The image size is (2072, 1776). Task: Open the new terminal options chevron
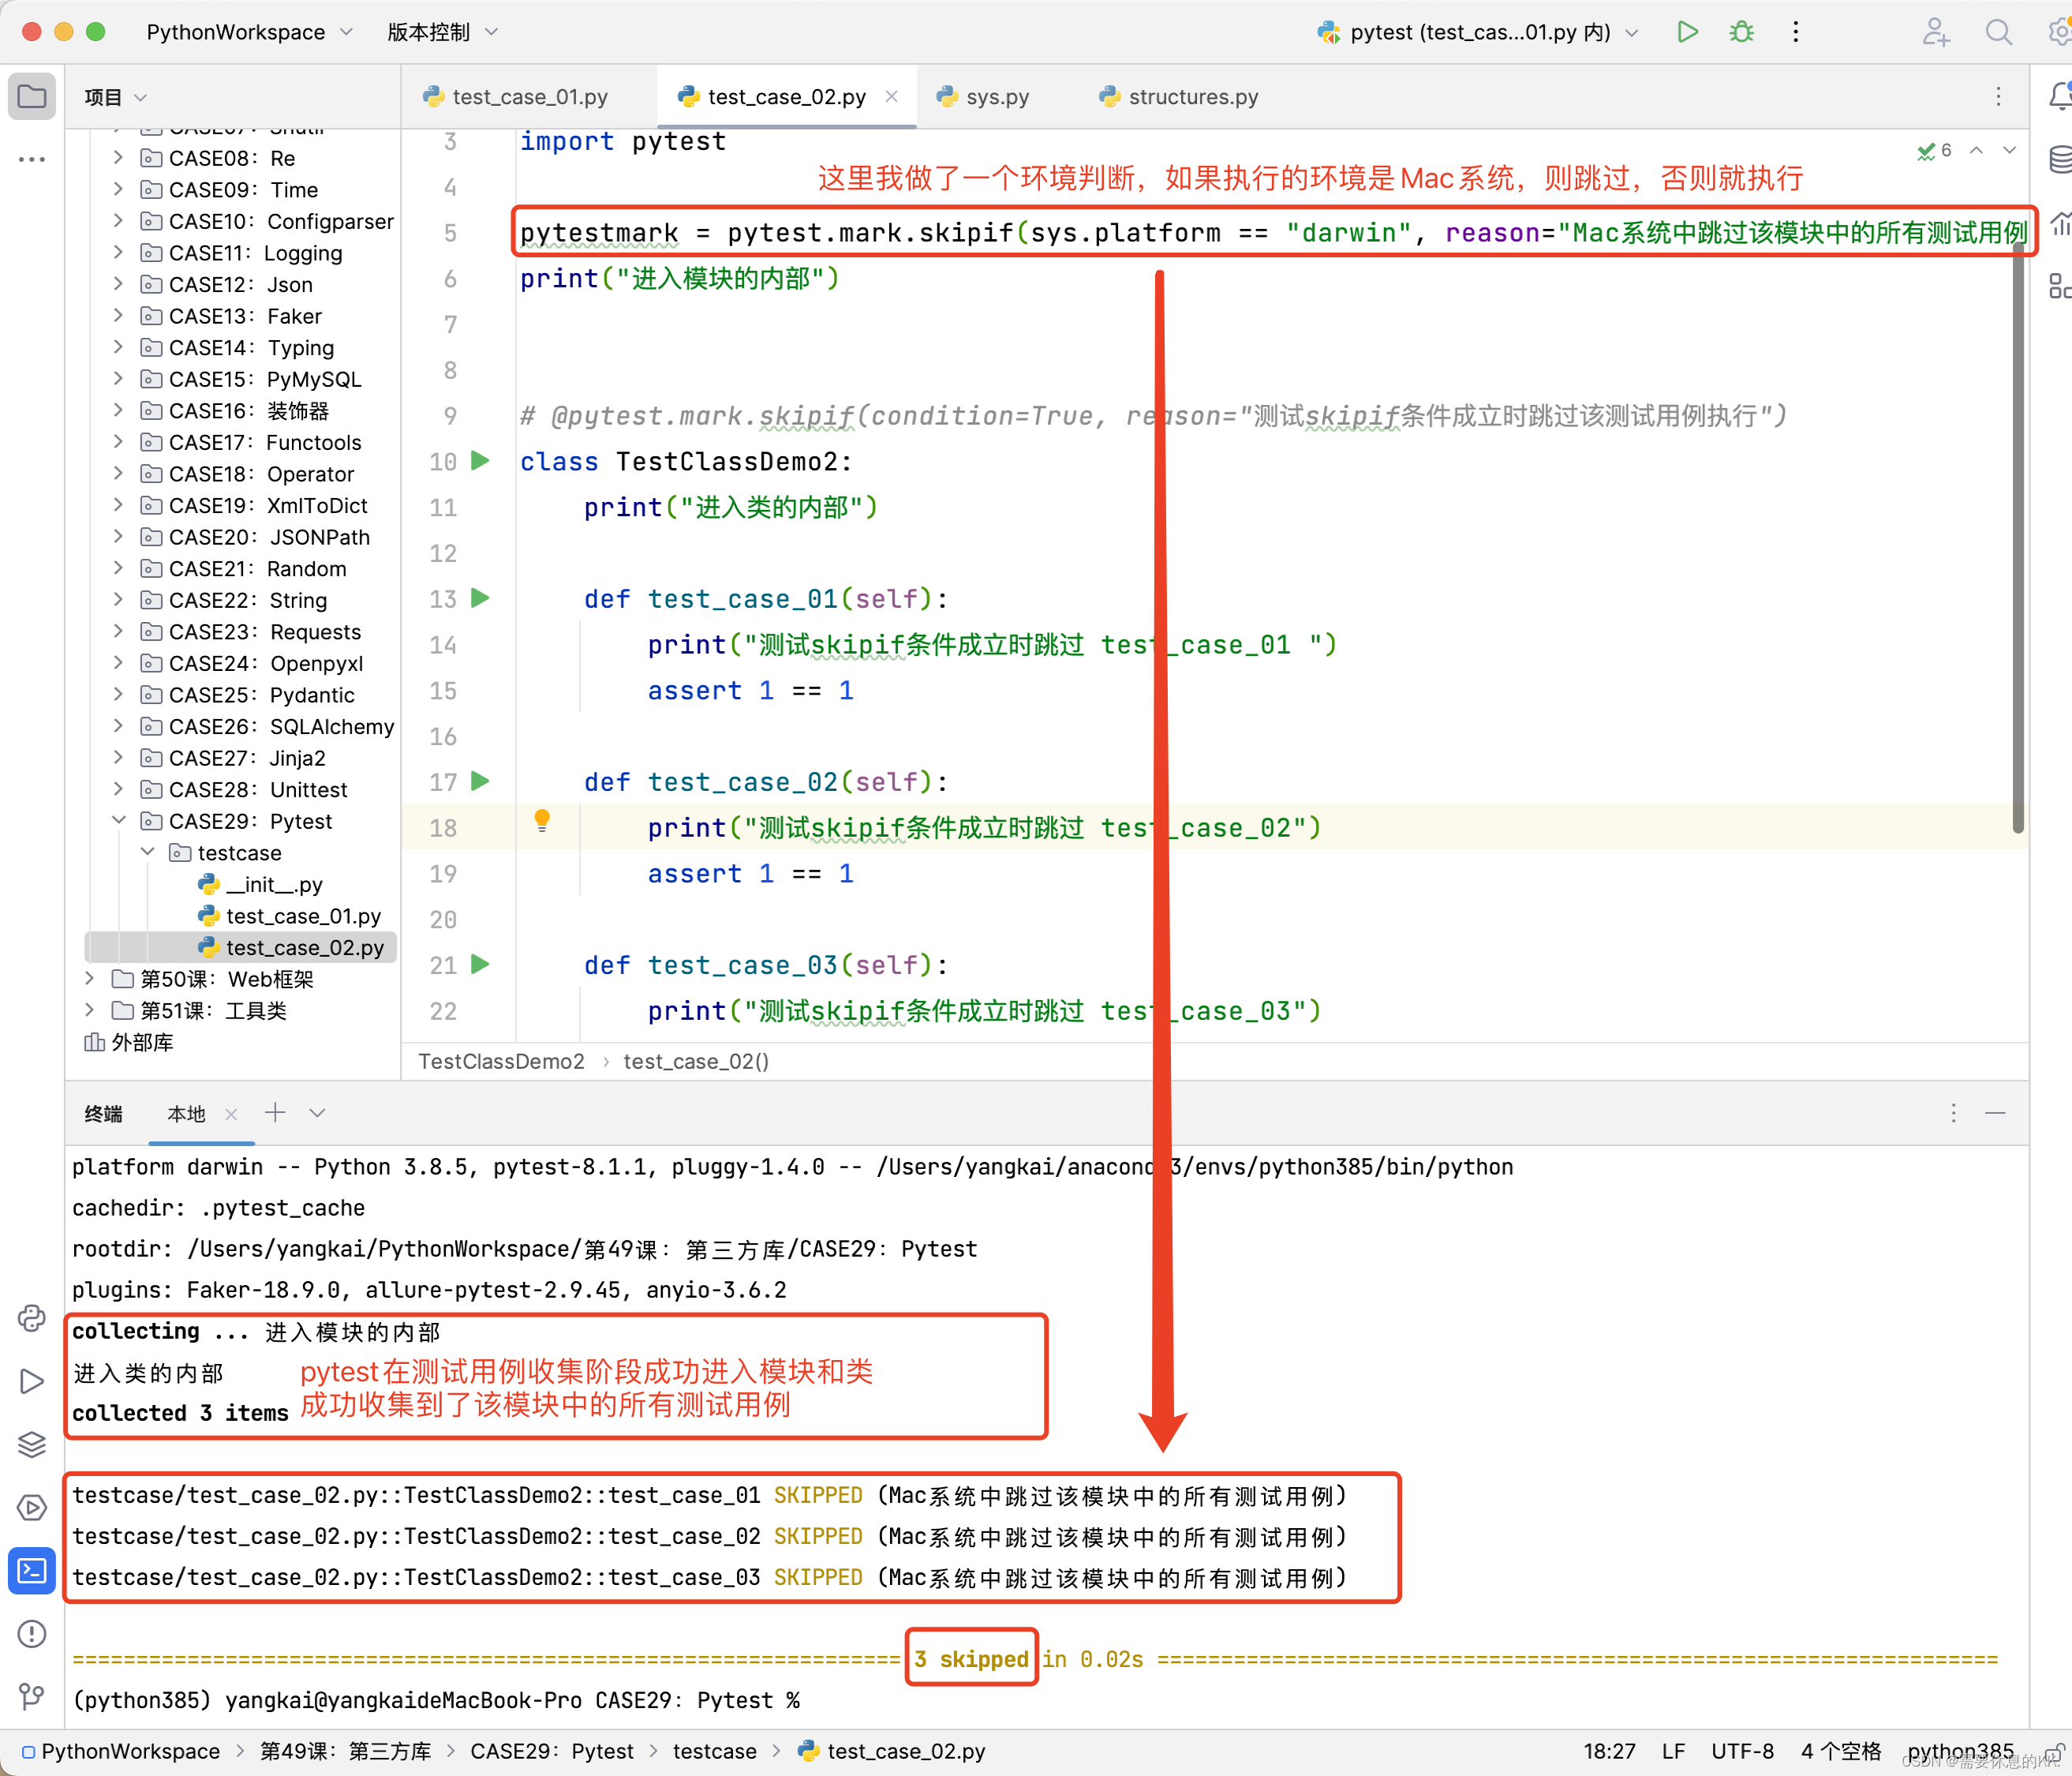(317, 1113)
